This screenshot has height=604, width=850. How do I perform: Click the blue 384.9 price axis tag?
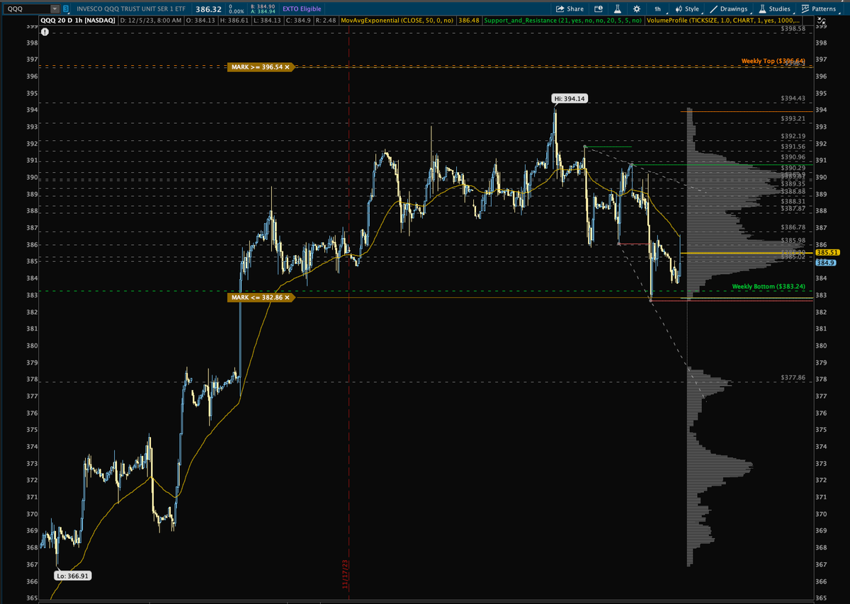tap(826, 263)
